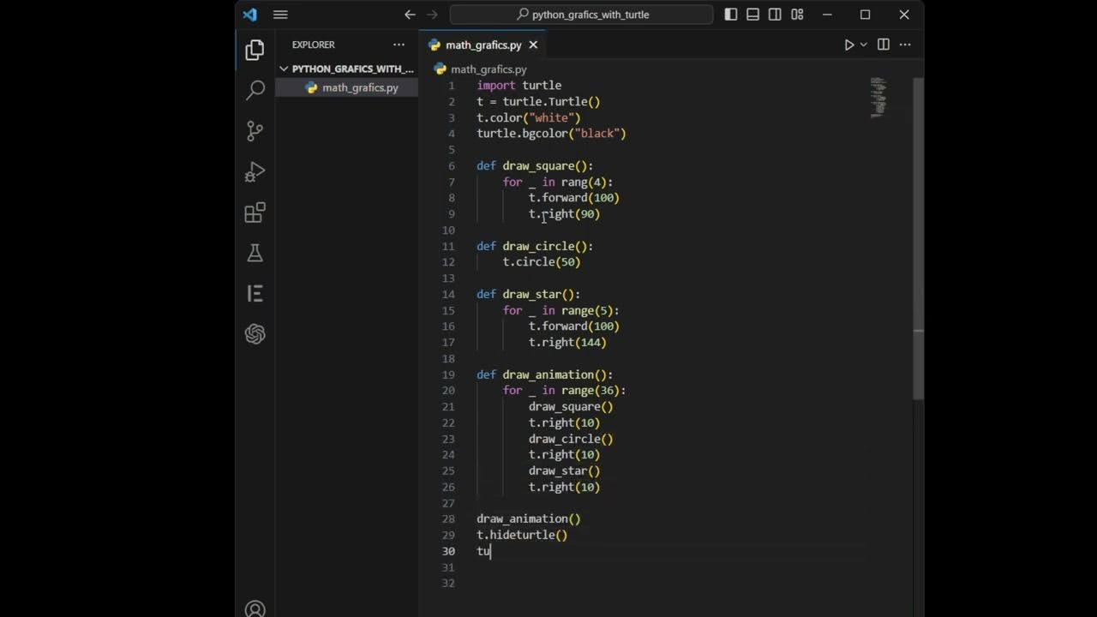
Task: Click math_grafics.py in the breadcrumb bar
Action: [489, 69]
